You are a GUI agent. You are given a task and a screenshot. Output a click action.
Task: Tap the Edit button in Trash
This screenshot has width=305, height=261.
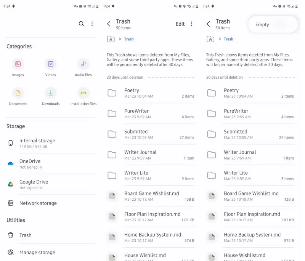point(180,24)
